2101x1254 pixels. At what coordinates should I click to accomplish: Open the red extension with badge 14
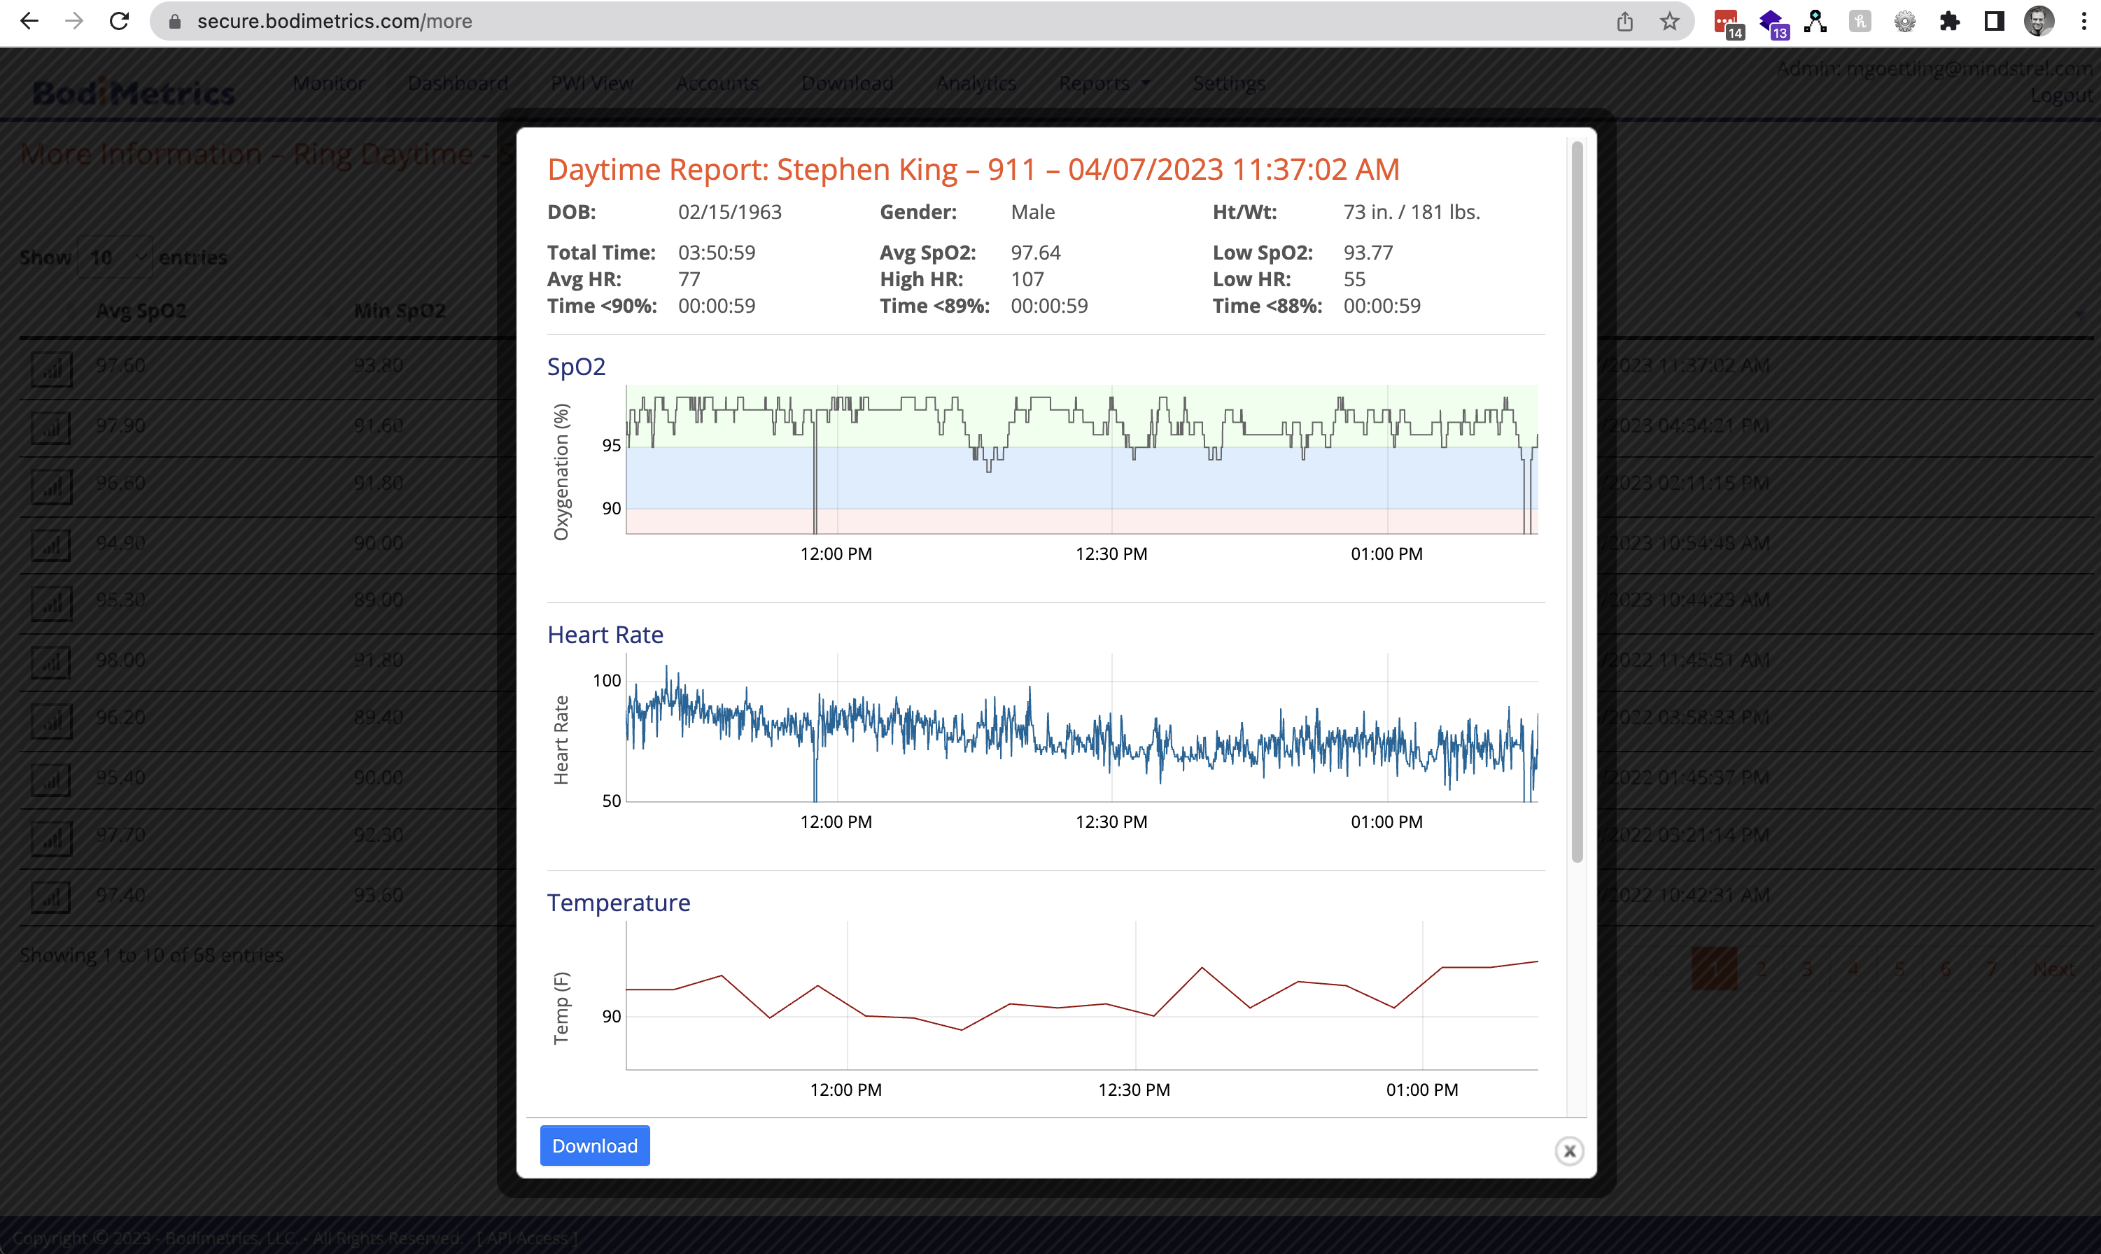click(x=1728, y=23)
